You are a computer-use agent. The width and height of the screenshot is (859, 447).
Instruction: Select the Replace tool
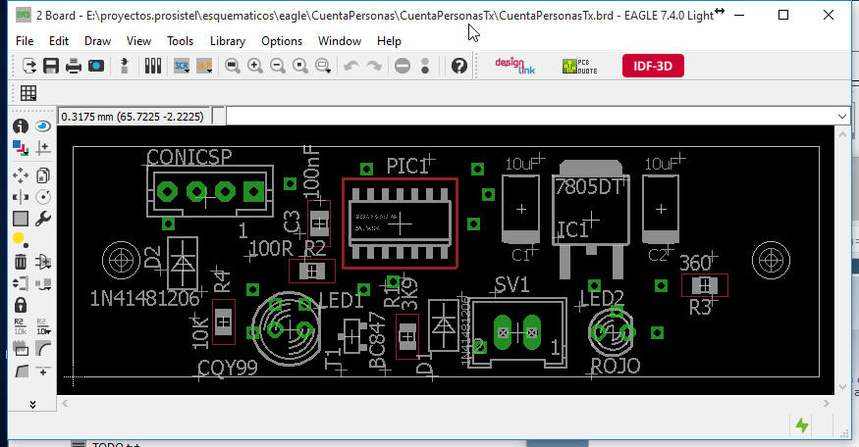[43, 283]
